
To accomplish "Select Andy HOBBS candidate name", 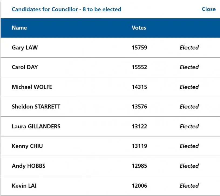I will pos(29,166).
